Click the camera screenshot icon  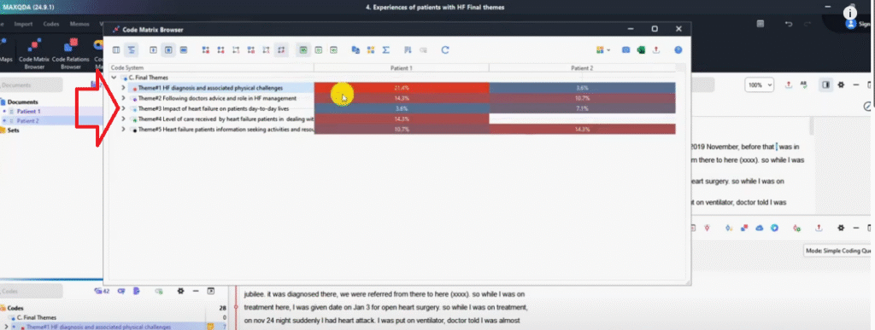[x=626, y=50]
